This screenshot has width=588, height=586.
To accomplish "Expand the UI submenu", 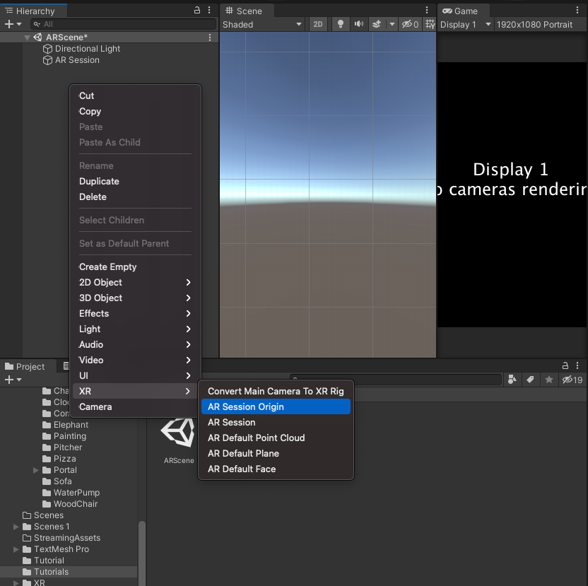I will point(136,375).
